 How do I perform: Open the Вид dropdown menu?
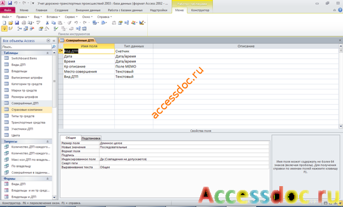click(37, 17)
